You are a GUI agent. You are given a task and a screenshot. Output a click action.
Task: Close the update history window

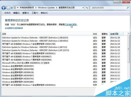pyautogui.click(x=126, y=2)
